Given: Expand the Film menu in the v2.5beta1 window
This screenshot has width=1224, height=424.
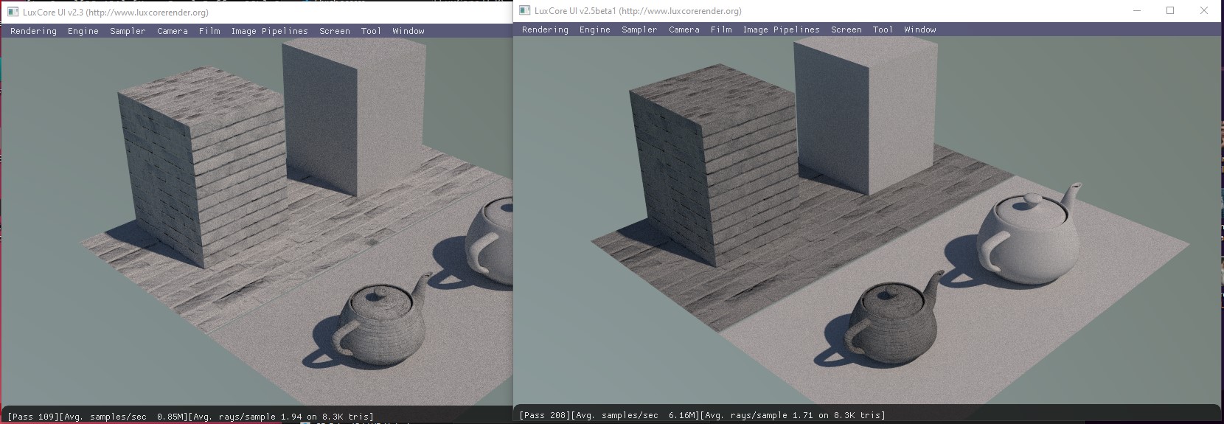Looking at the screenshot, I should click(x=721, y=29).
